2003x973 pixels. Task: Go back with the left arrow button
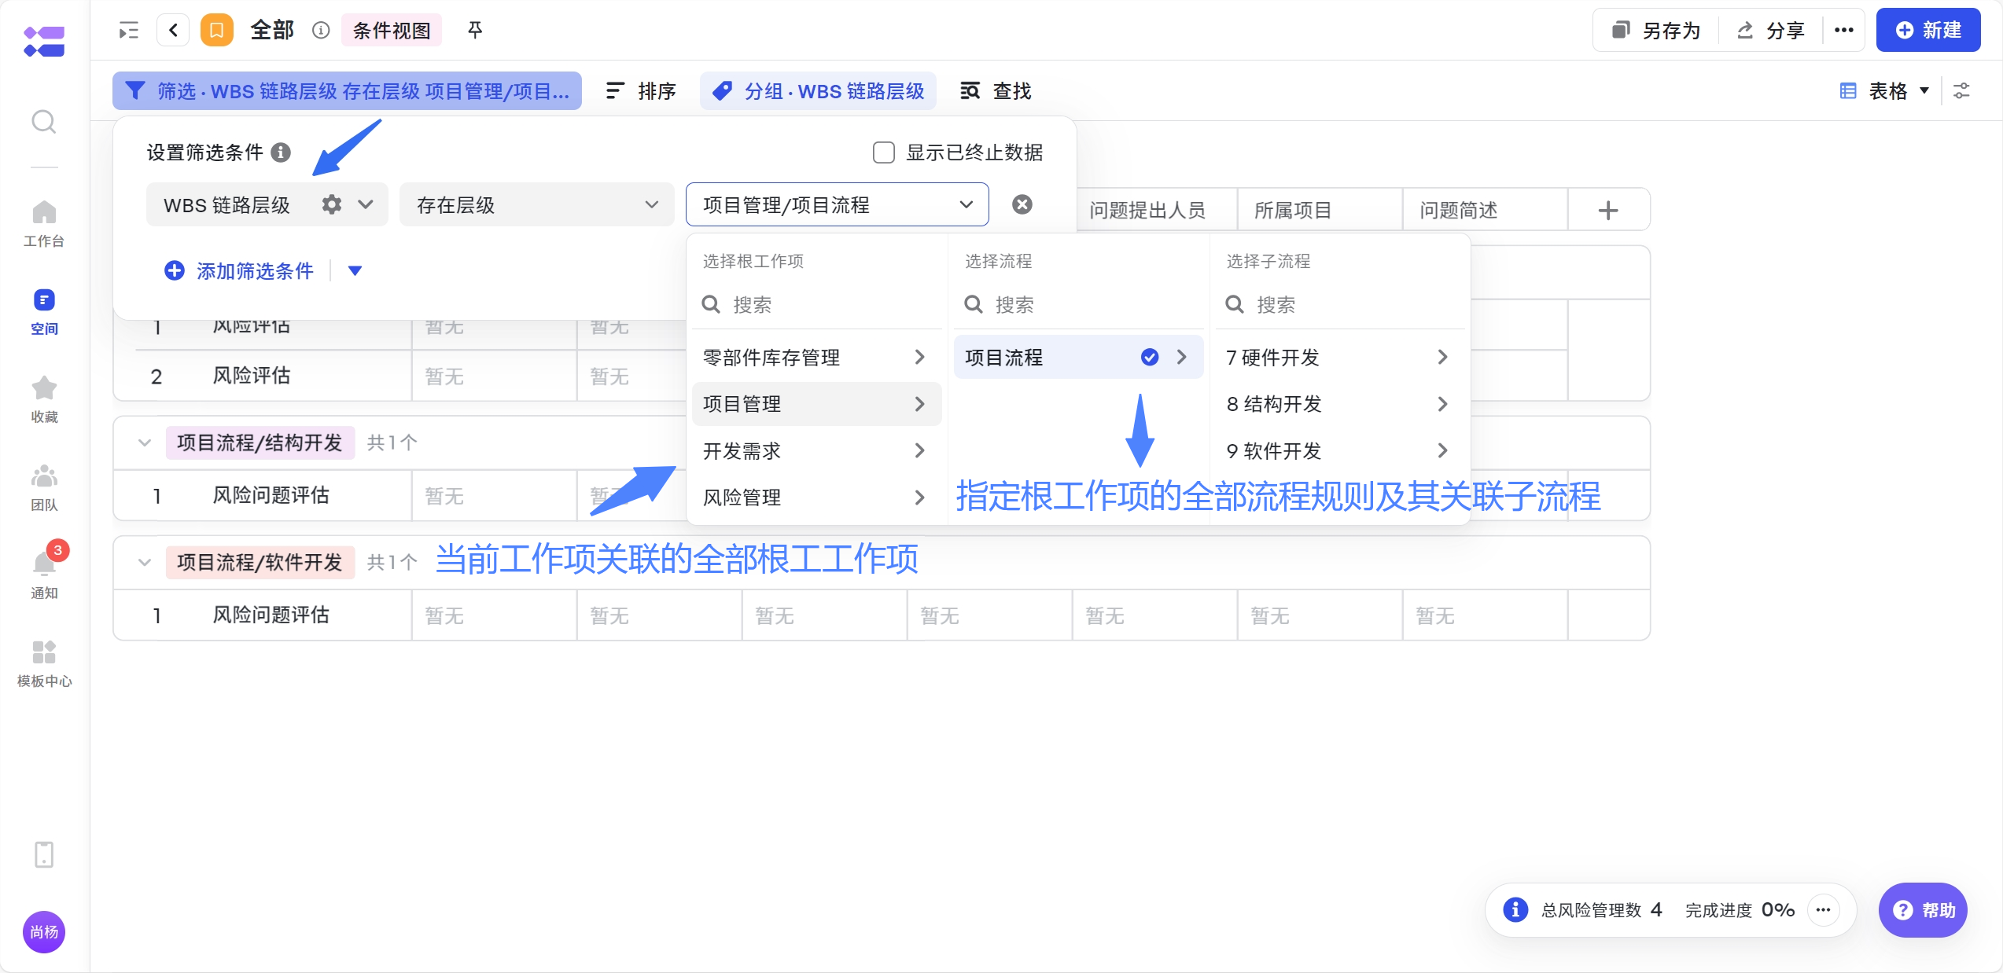(x=174, y=31)
